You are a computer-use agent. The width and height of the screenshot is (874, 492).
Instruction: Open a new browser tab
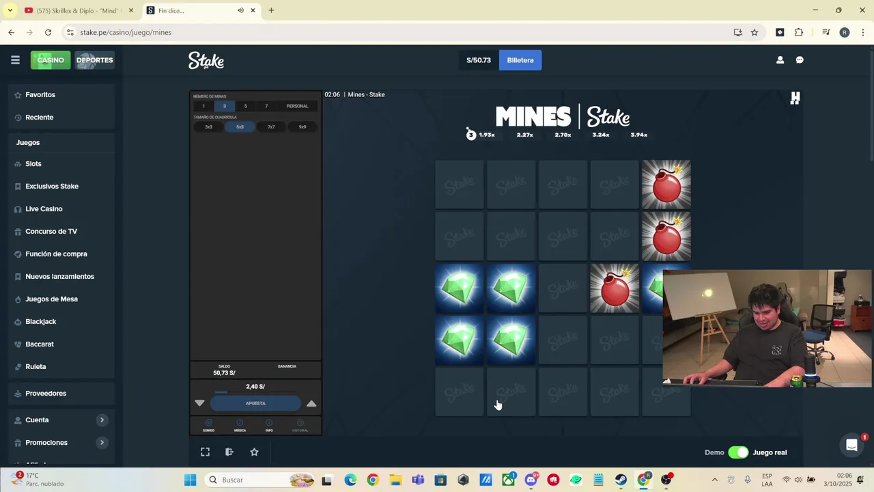click(271, 10)
